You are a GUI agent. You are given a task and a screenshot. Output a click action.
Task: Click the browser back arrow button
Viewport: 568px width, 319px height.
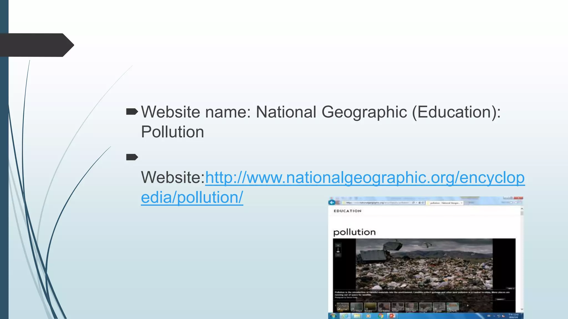point(332,202)
